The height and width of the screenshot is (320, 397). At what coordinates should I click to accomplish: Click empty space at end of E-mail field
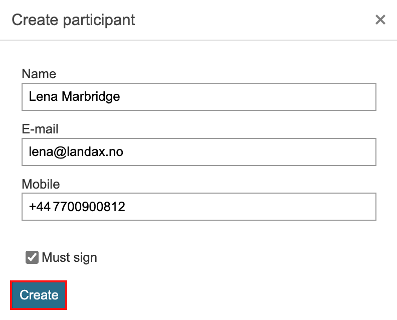coord(301,151)
